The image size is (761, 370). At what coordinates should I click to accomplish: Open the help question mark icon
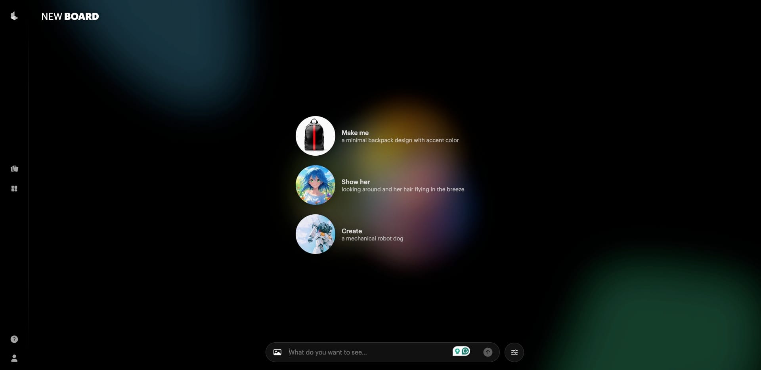14,339
